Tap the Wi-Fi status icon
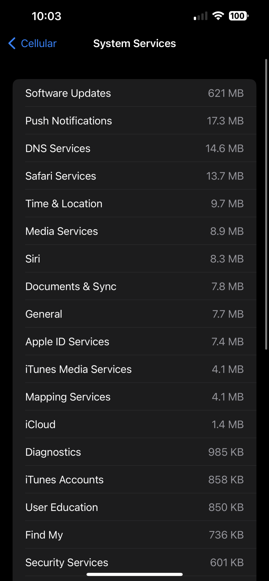The image size is (269, 581). (x=218, y=16)
